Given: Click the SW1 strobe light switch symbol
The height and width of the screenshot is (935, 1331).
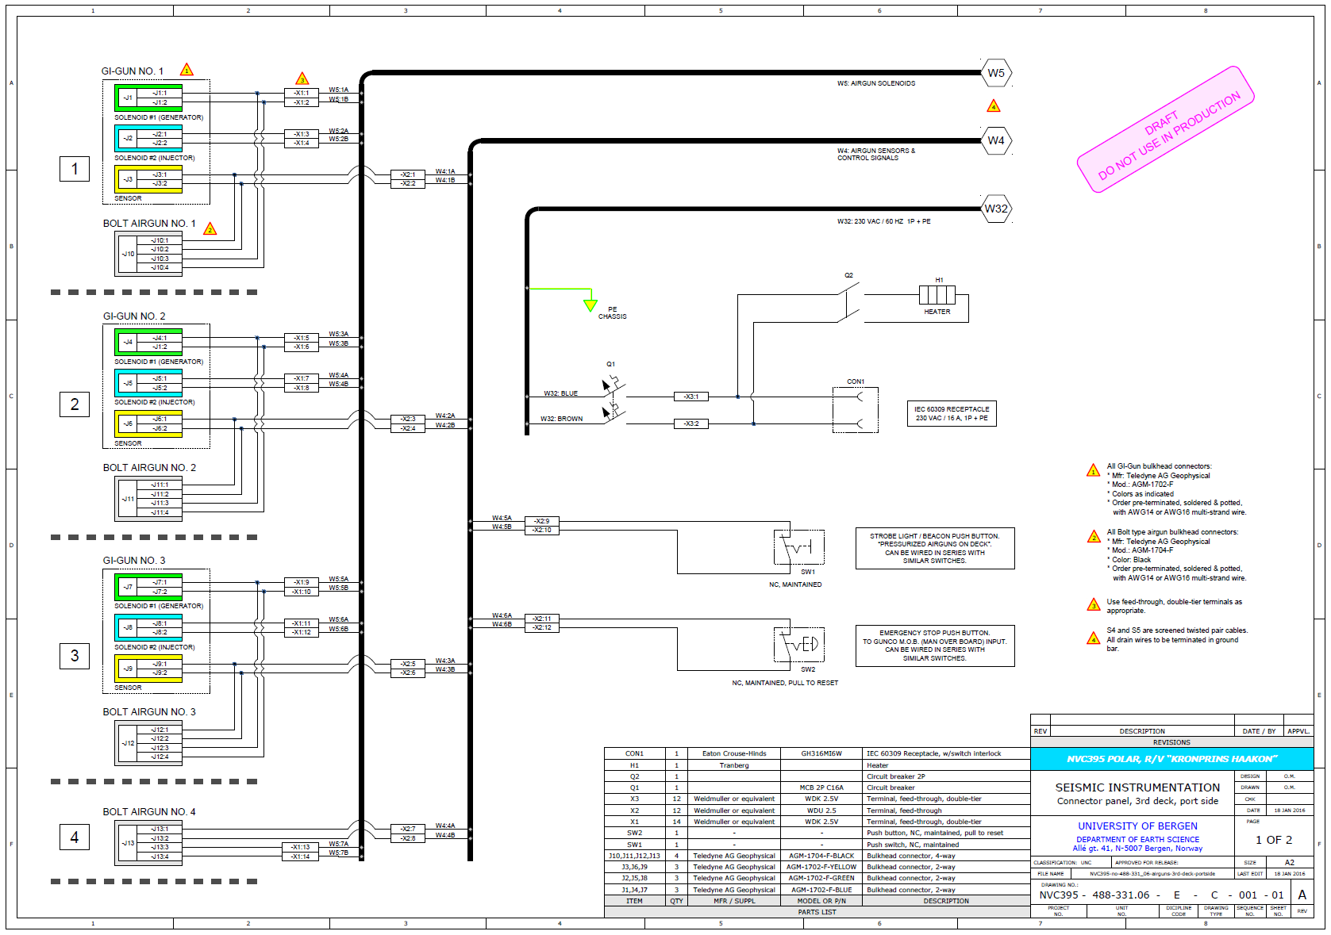Looking at the screenshot, I should point(799,547).
